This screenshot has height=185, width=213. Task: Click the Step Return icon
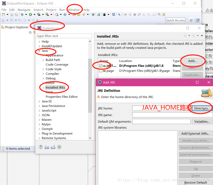tap(153, 14)
